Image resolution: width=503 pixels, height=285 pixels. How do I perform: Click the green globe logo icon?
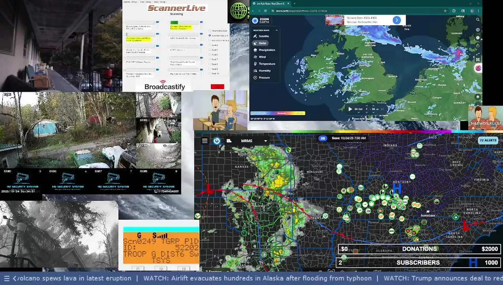point(239,11)
